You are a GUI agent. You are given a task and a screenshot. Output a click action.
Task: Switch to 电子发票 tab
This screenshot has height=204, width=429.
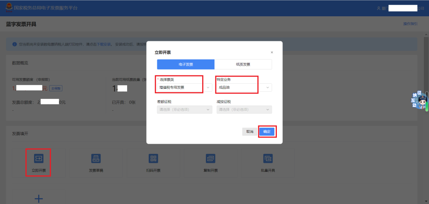pyautogui.click(x=186, y=65)
